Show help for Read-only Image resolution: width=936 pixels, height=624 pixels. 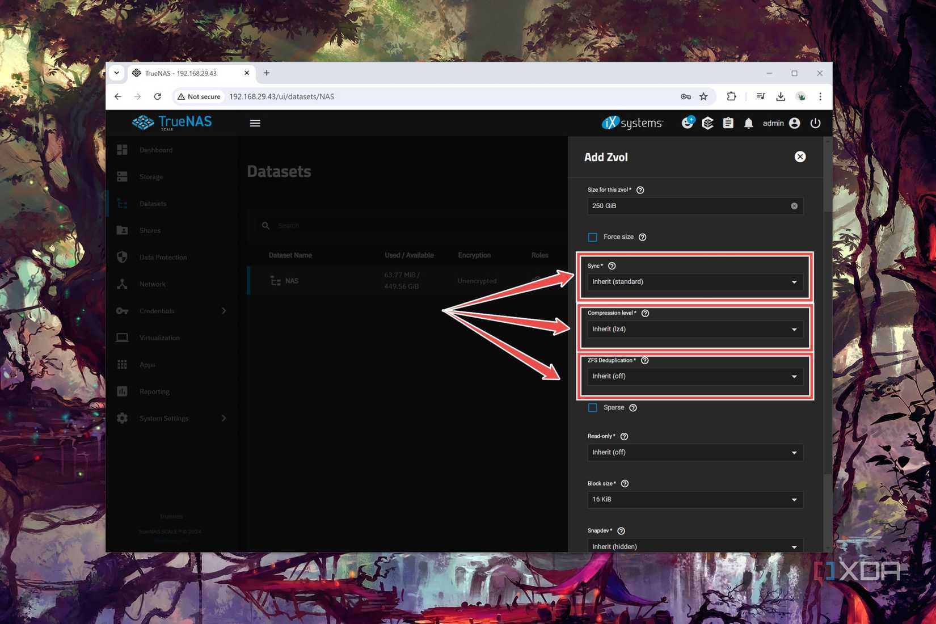point(624,436)
